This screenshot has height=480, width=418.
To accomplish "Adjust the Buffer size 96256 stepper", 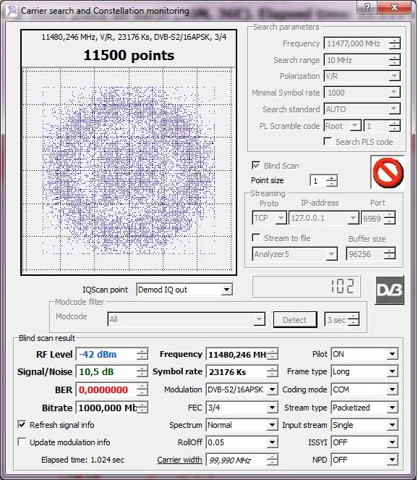I will coord(390,254).
